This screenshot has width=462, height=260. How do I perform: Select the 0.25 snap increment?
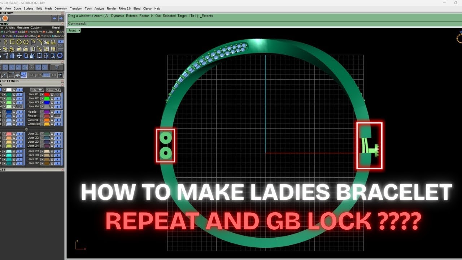pyautogui.click(x=39, y=75)
